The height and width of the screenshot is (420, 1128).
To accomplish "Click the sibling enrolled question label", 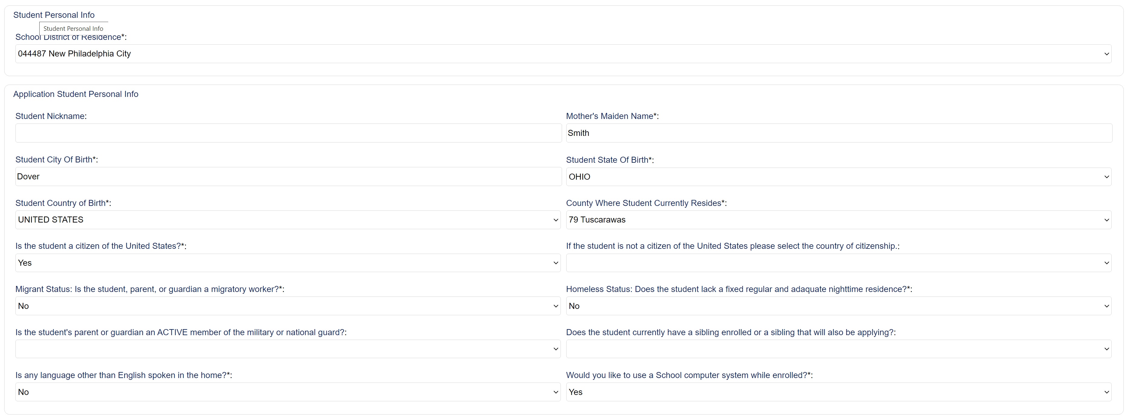I will [731, 332].
